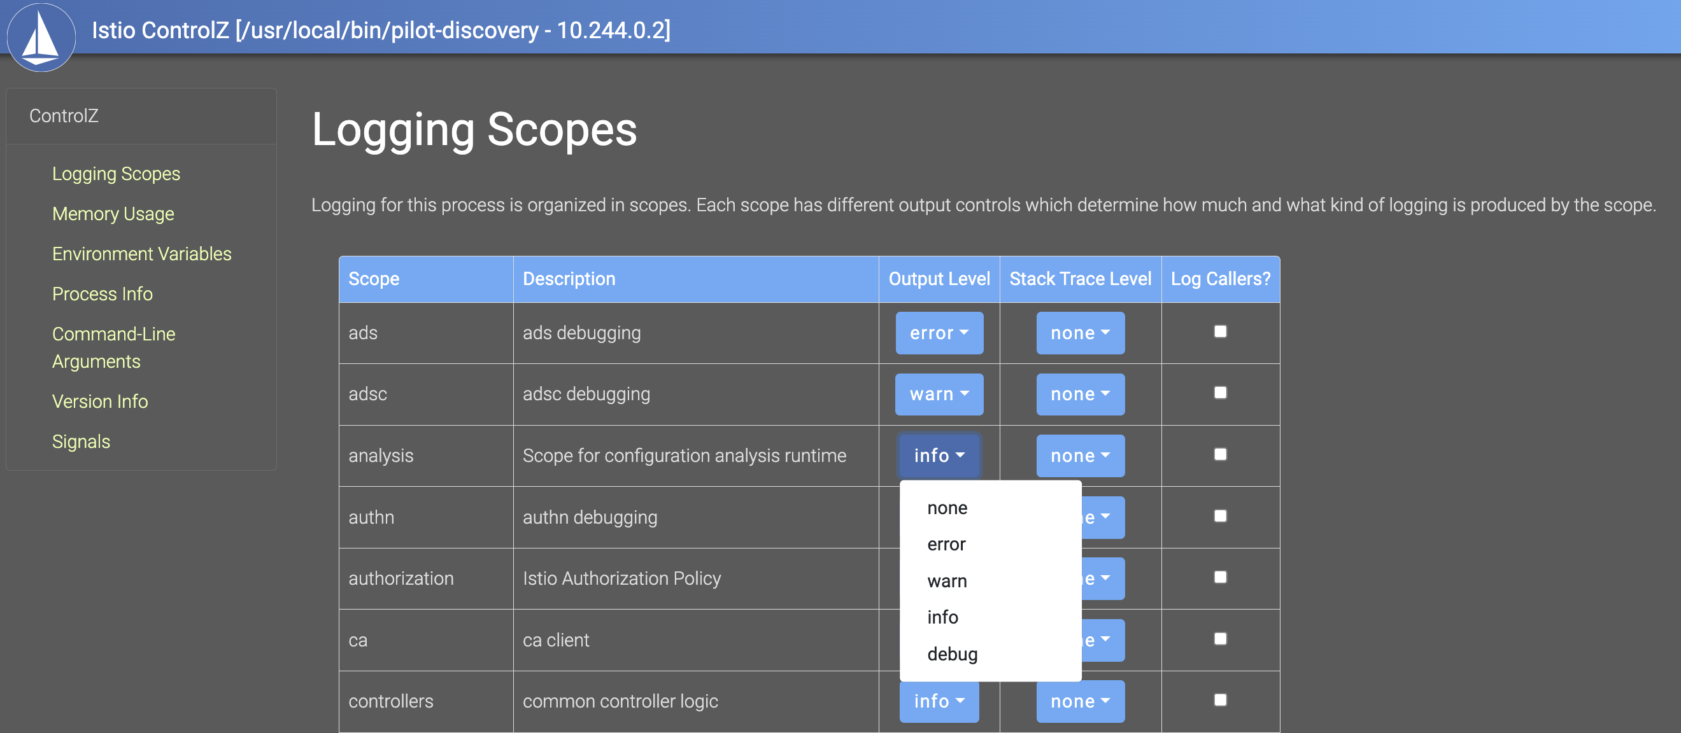
Task: Select none in the open level menu
Action: [990, 507]
